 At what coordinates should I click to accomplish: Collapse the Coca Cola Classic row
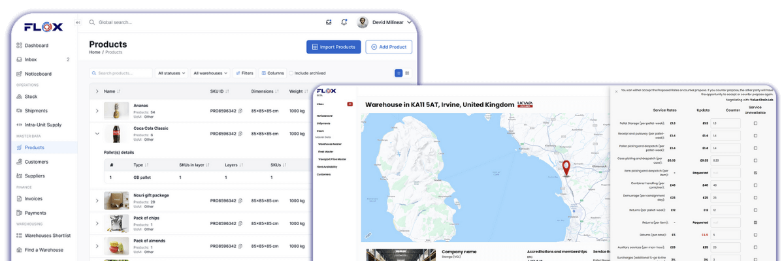pyautogui.click(x=97, y=134)
